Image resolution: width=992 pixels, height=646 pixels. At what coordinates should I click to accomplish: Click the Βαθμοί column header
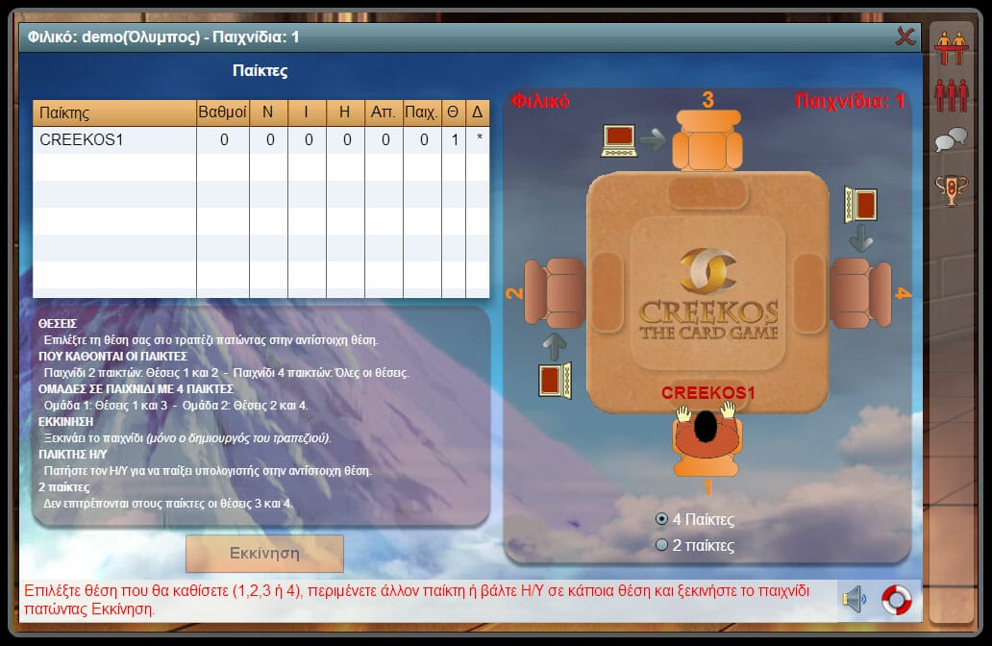[x=223, y=112]
